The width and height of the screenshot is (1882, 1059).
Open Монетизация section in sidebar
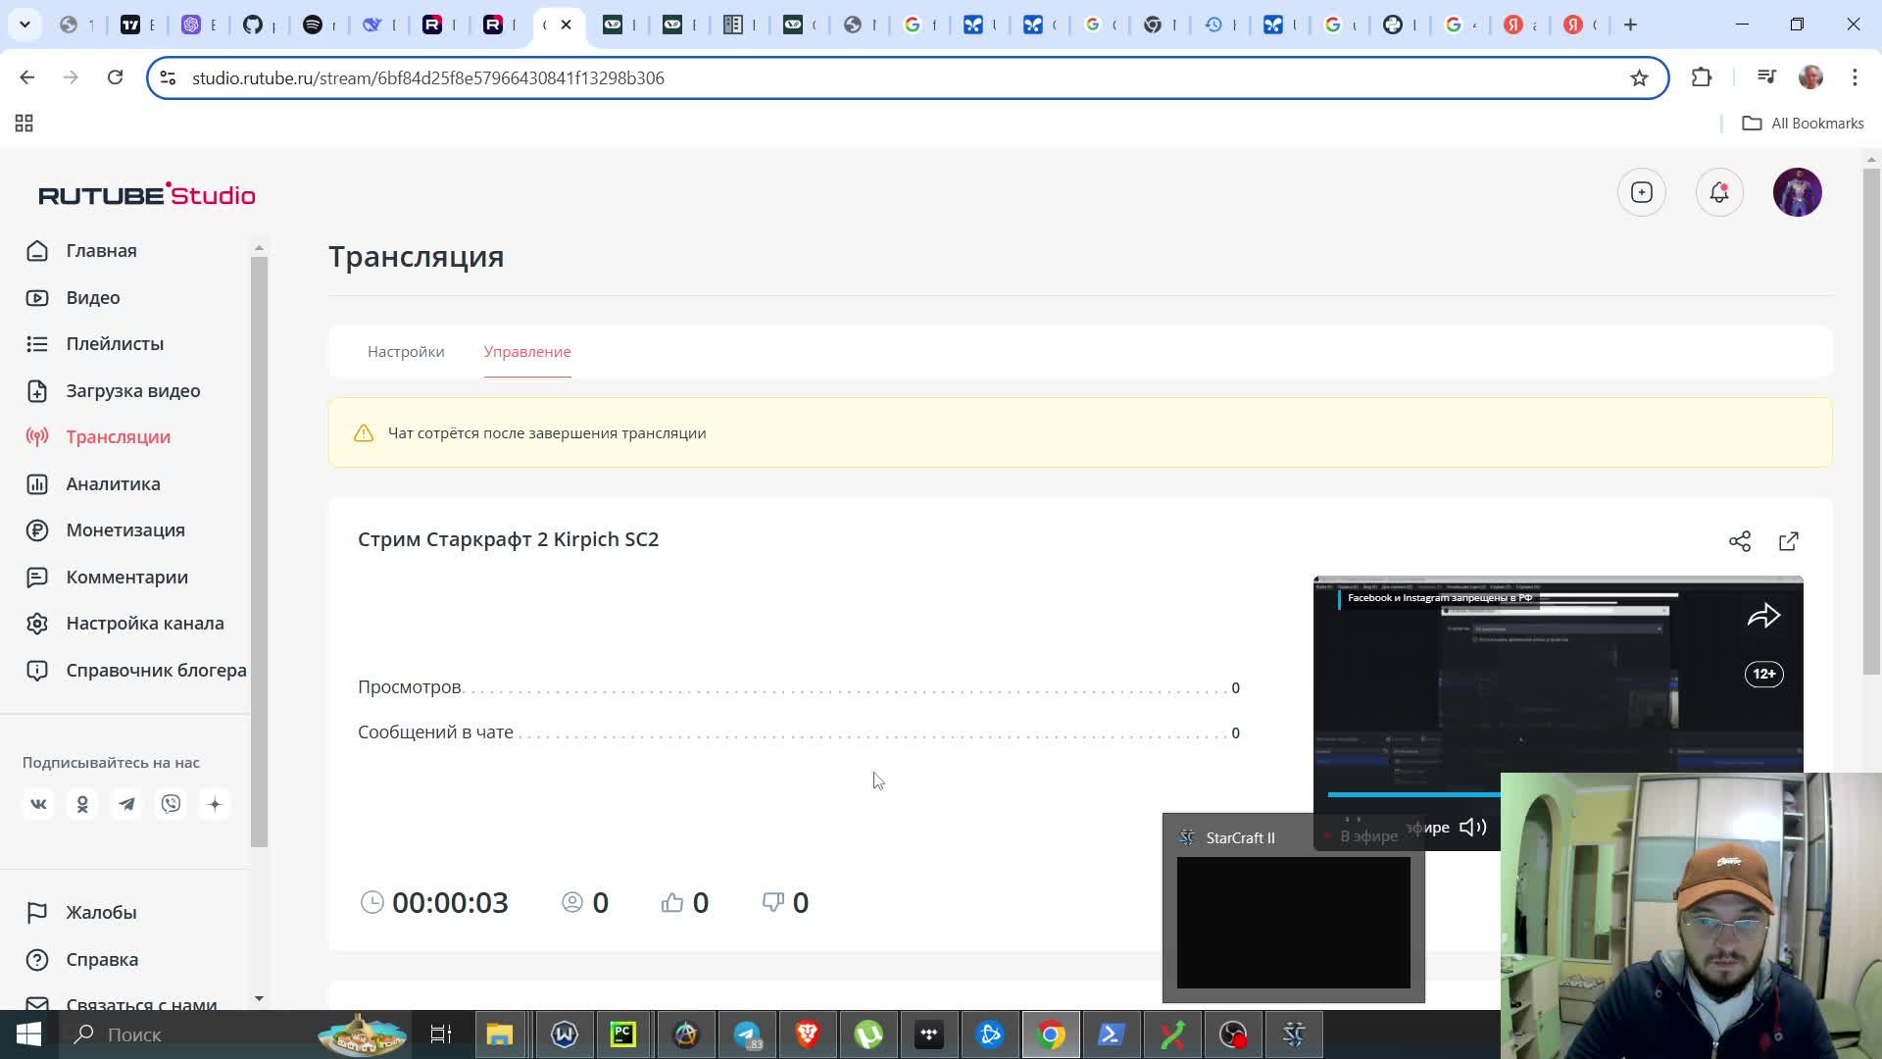click(125, 529)
